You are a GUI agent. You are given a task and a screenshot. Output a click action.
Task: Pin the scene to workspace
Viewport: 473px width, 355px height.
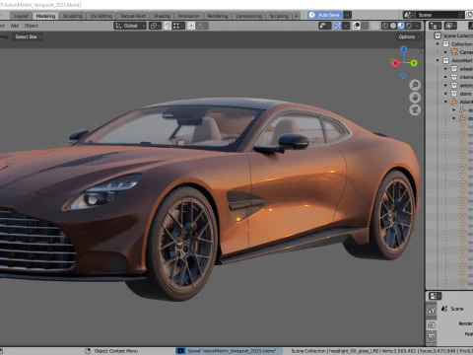[x=460, y=15]
